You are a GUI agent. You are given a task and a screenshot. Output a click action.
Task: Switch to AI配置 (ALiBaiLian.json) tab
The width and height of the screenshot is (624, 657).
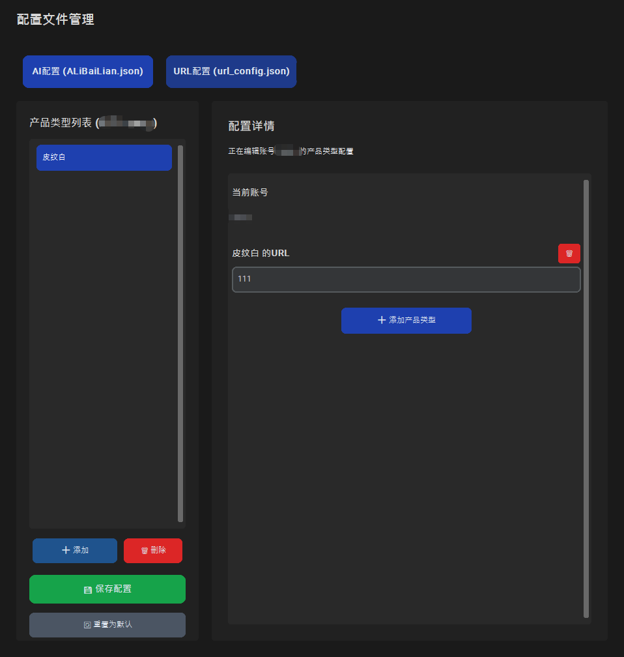pos(88,72)
